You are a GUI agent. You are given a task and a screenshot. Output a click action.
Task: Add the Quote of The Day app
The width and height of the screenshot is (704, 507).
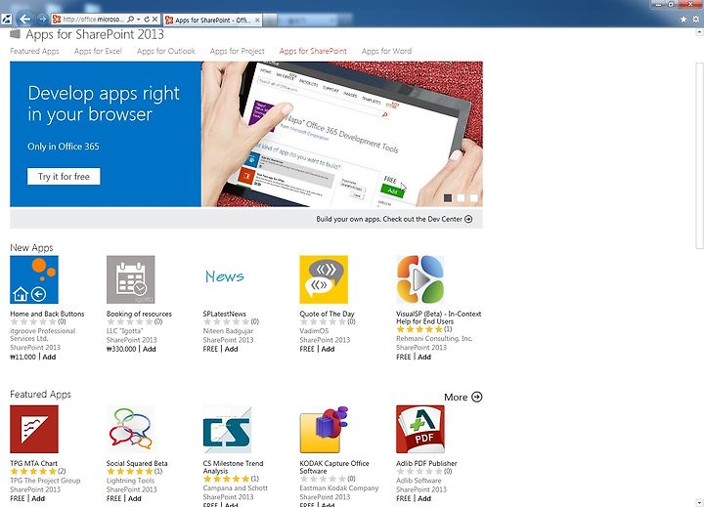point(328,349)
